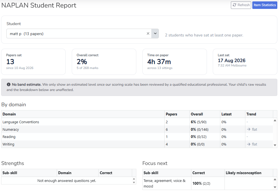This screenshot has width=279, height=195.
Task: Click the Sub-skill header in Focus next table
Action: (167, 173)
